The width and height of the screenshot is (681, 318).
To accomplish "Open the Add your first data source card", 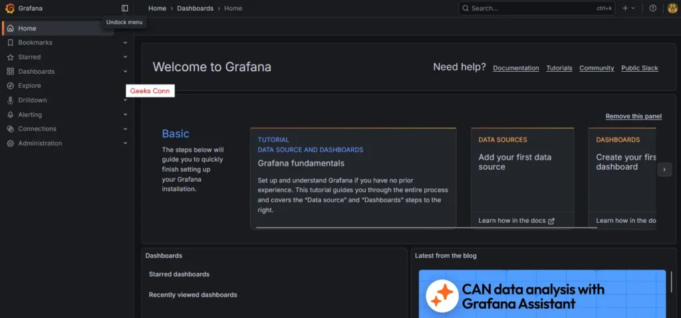I will point(523,178).
